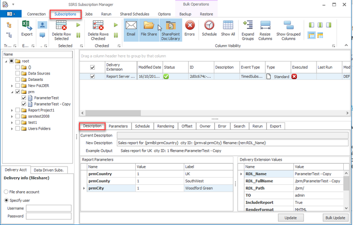Click the Delete Row Selected icon

pyautogui.click(x=61, y=25)
